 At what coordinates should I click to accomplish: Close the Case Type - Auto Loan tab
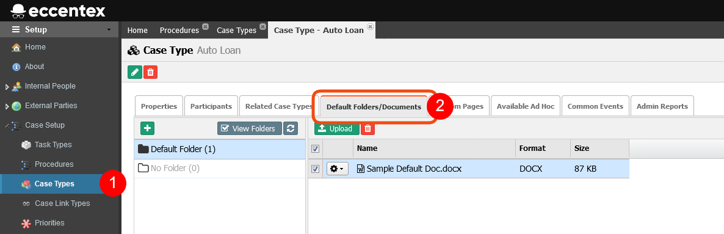(x=369, y=27)
